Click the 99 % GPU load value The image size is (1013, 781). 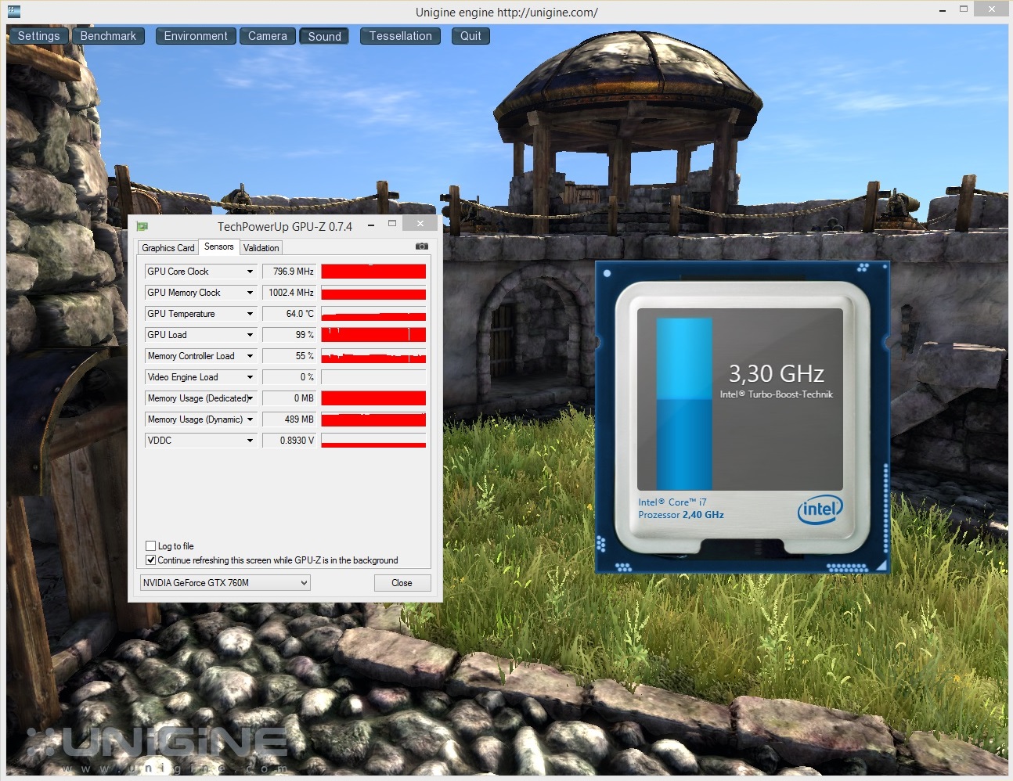point(289,335)
